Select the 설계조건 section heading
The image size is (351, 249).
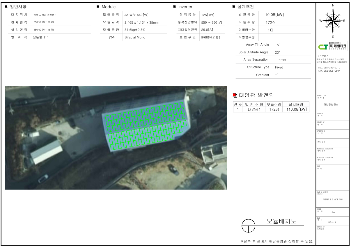coord(246,7)
